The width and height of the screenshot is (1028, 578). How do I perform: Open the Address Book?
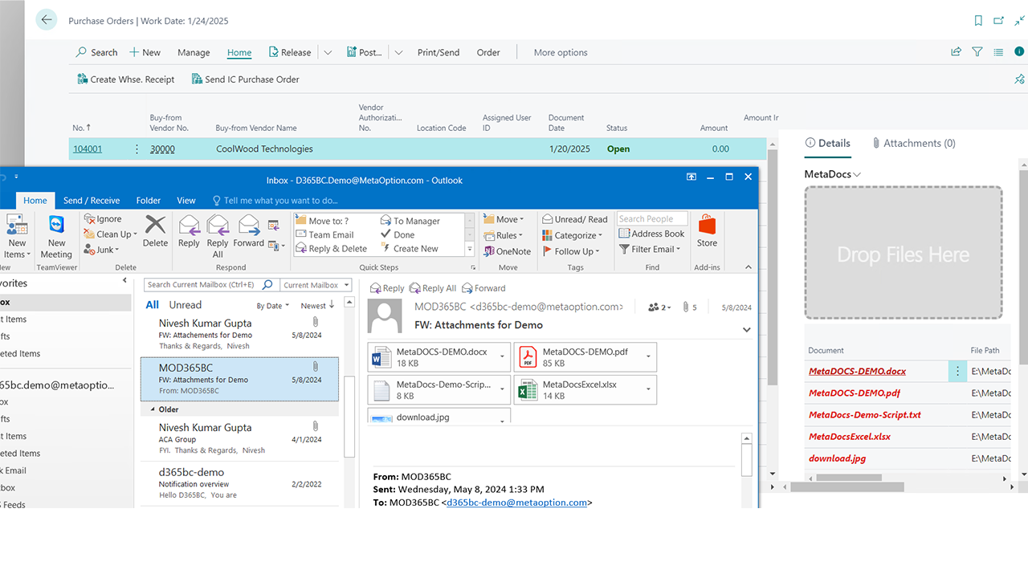point(652,234)
